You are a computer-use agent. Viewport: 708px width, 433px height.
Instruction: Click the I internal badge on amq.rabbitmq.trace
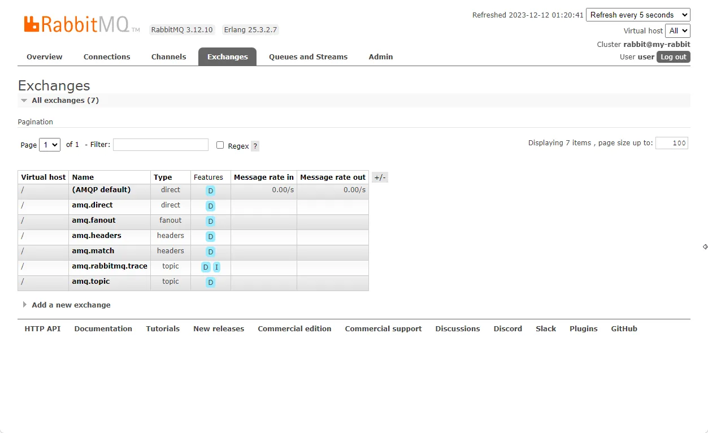pos(216,266)
